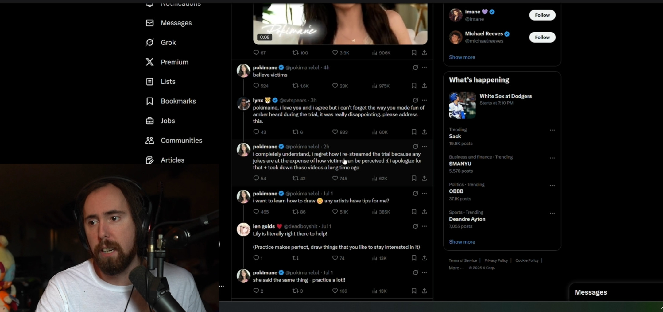
Task: Open len golds' profile avatar
Action: (243, 229)
